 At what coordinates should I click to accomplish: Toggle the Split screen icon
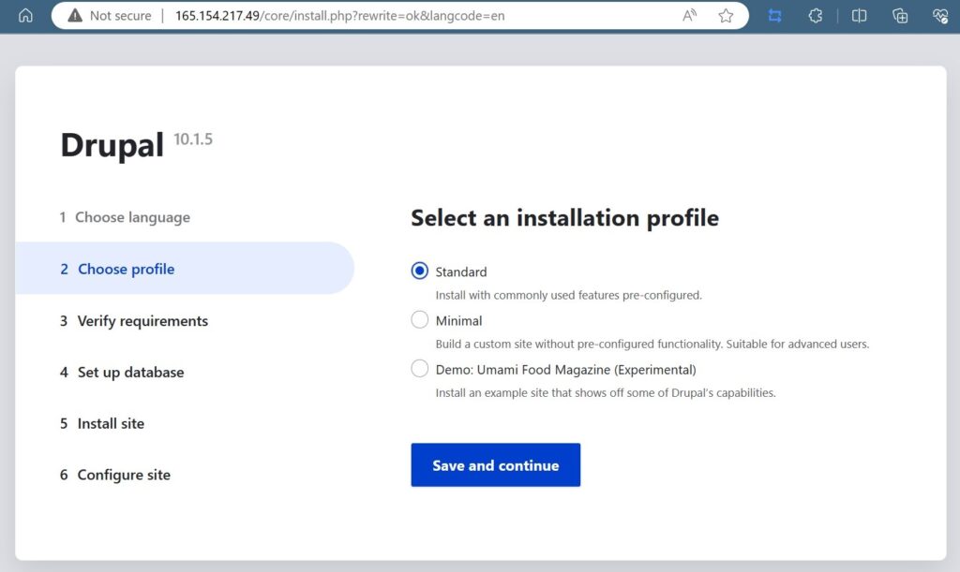[859, 16]
